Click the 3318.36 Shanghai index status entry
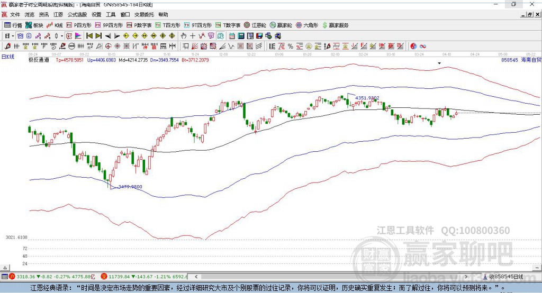Image resolution: width=542 pixels, height=293 pixels. 52,277
